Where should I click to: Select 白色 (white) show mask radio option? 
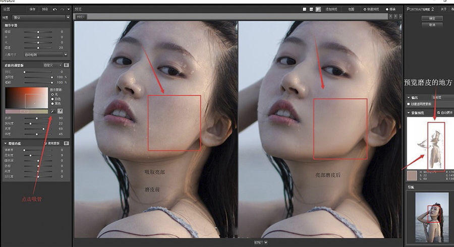pos(52,99)
